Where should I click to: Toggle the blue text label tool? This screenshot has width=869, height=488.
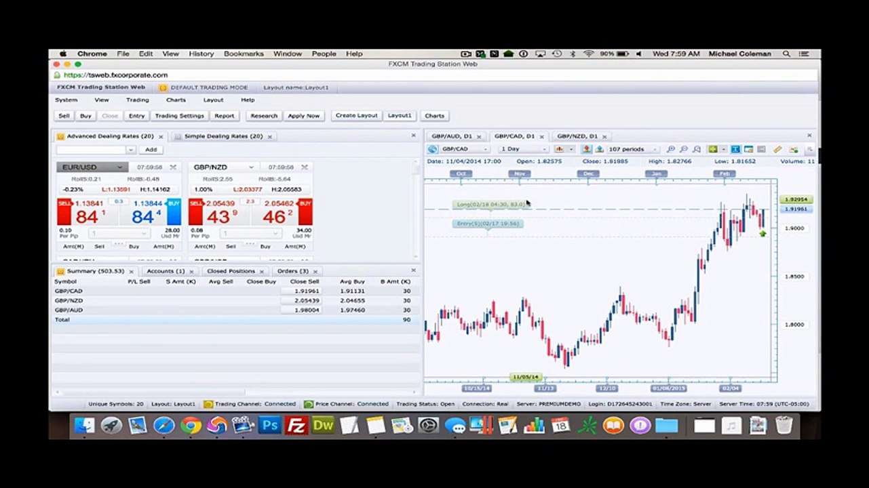click(735, 149)
